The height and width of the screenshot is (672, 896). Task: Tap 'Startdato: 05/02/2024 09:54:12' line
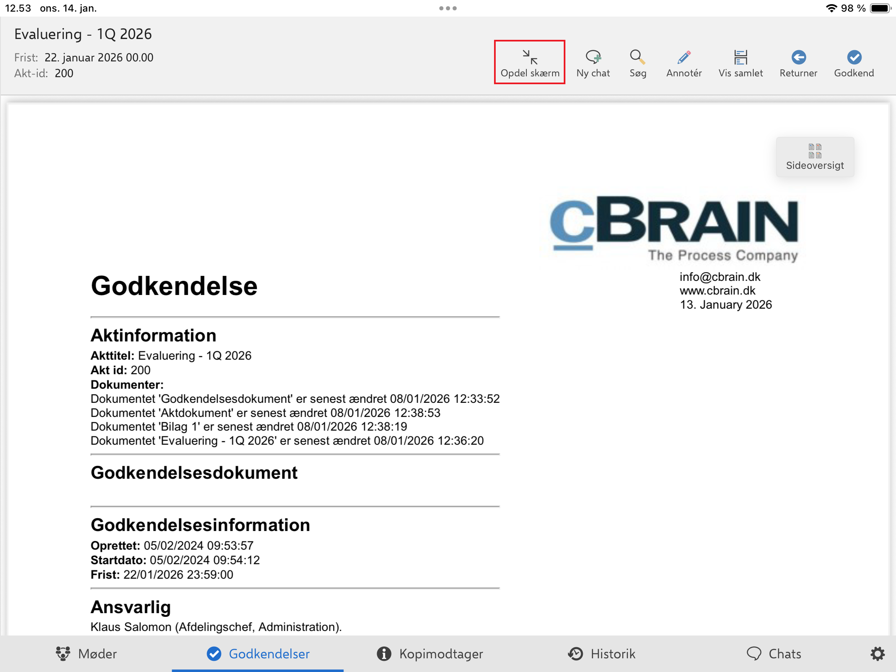(x=175, y=560)
